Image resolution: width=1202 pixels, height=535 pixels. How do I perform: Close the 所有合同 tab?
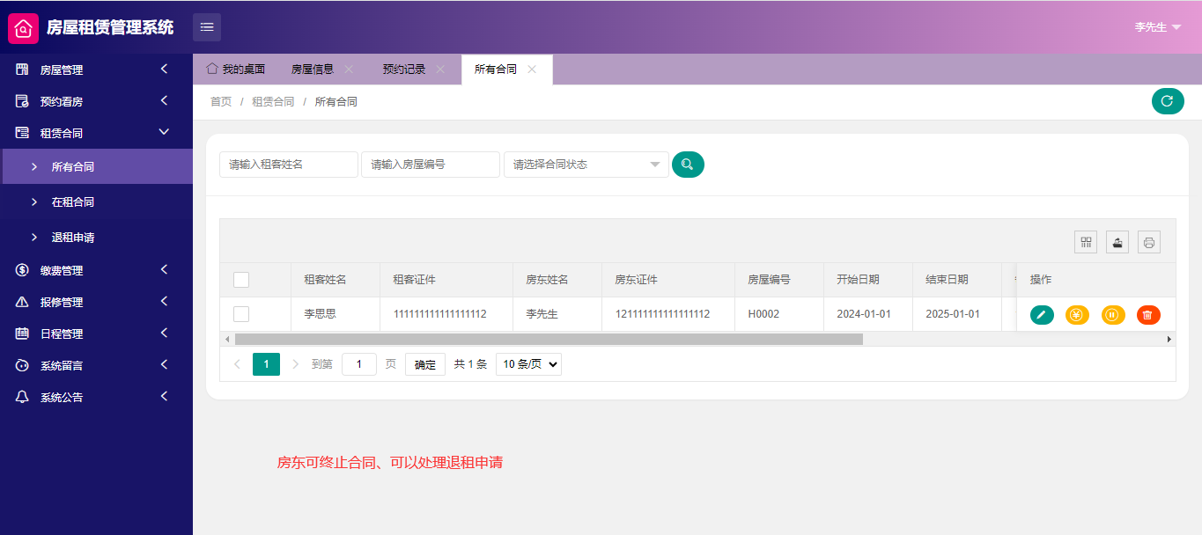(x=532, y=70)
